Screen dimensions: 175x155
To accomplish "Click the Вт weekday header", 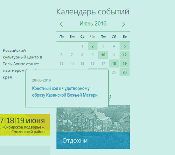I will (72, 37).
